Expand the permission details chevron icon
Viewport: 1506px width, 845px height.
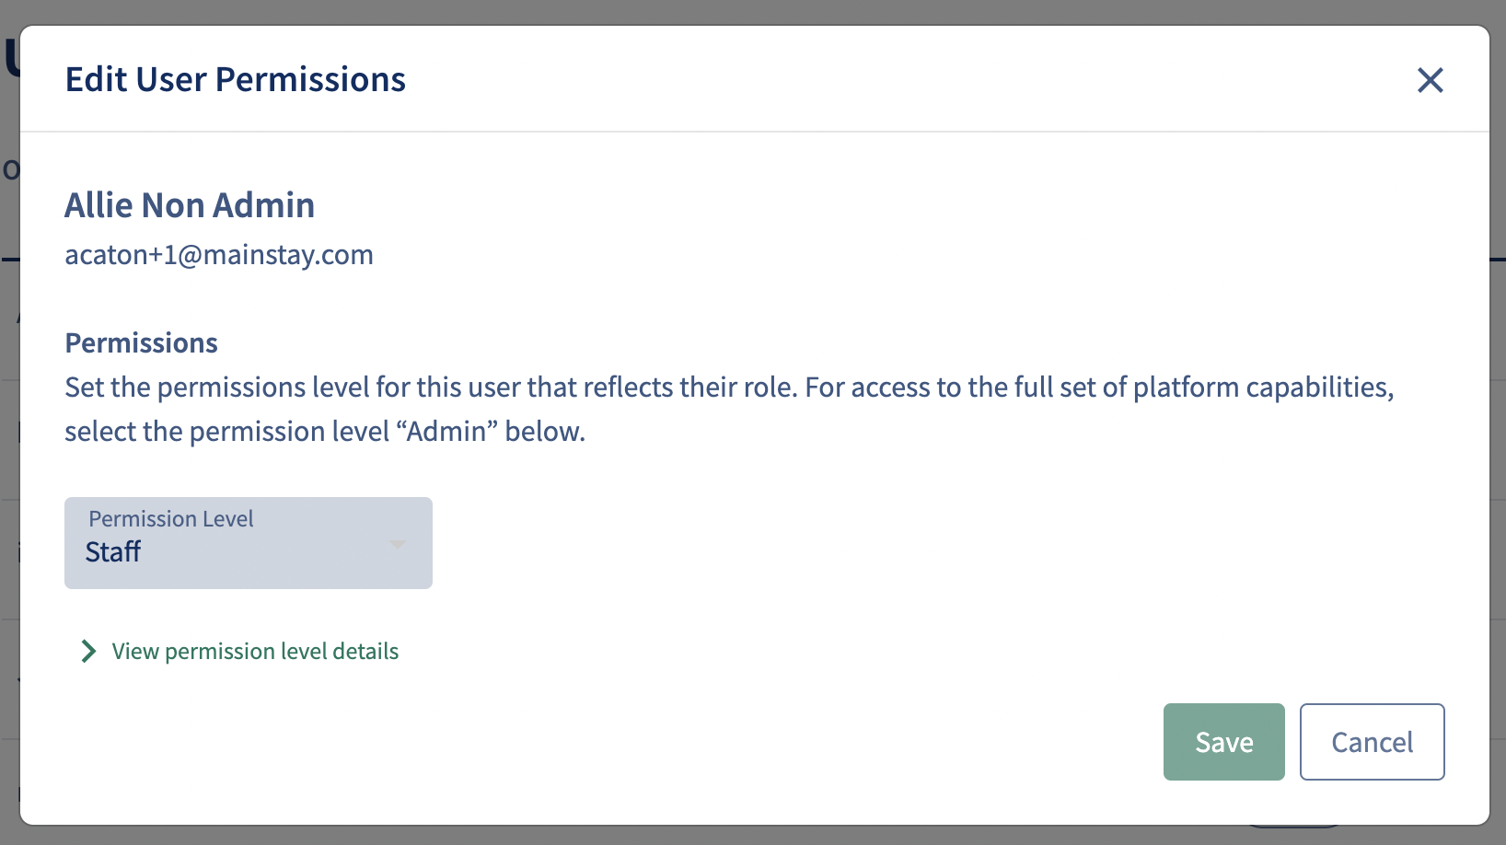pyautogui.click(x=88, y=652)
